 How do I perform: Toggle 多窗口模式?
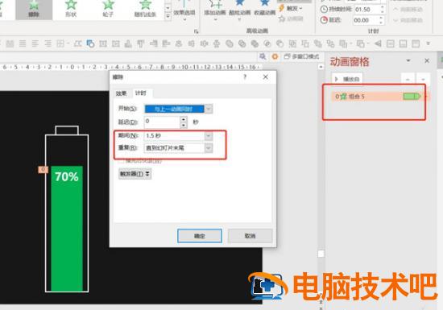(302, 56)
